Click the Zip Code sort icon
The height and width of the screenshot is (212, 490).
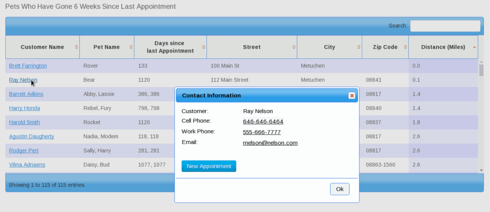pos(405,47)
